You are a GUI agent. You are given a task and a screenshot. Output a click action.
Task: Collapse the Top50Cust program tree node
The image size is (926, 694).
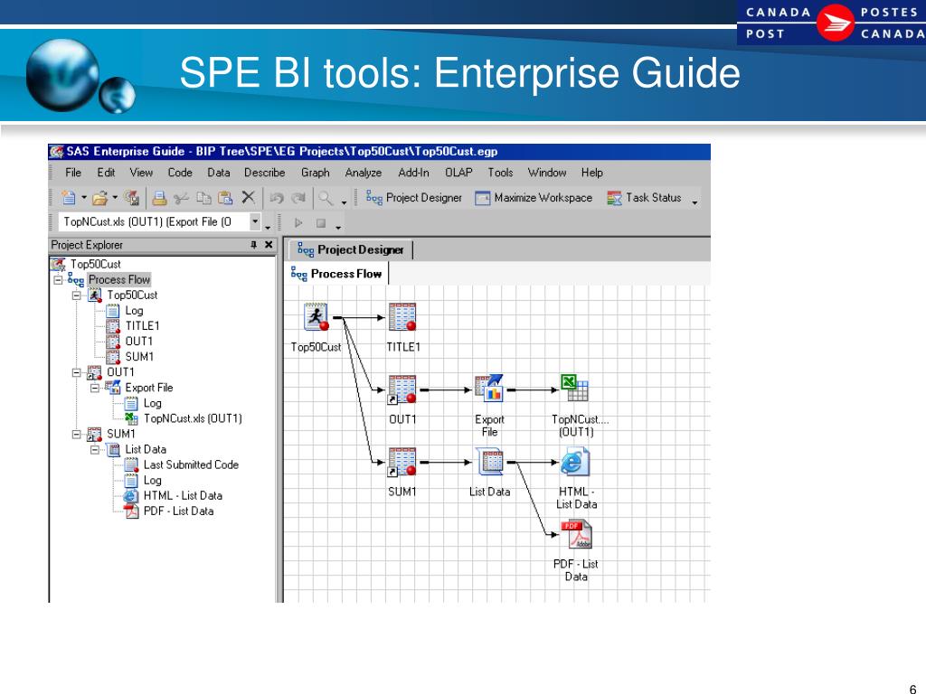(x=76, y=295)
